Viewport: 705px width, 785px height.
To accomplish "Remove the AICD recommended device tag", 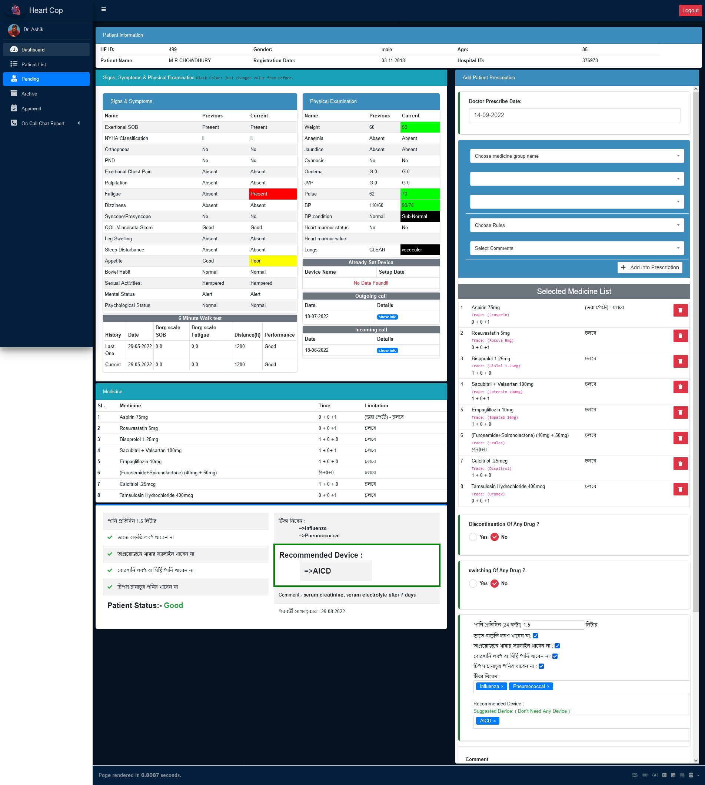I will 494,721.
